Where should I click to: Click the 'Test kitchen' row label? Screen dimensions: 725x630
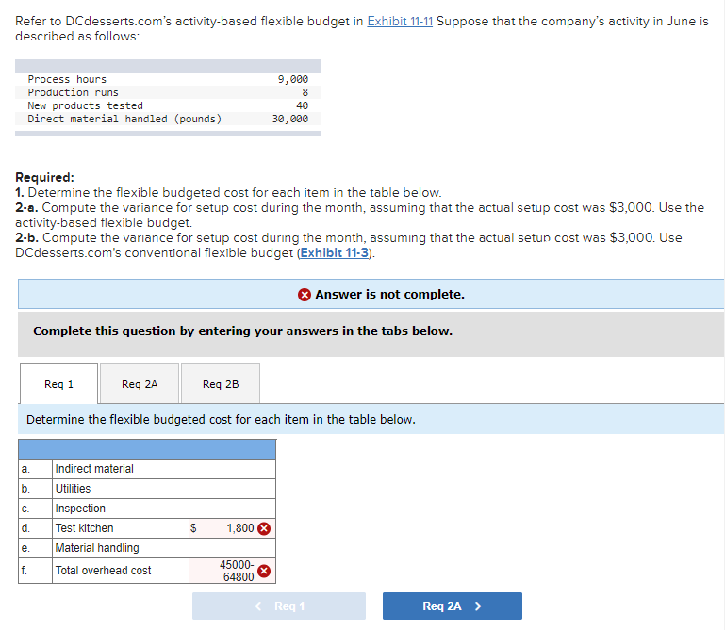(84, 528)
